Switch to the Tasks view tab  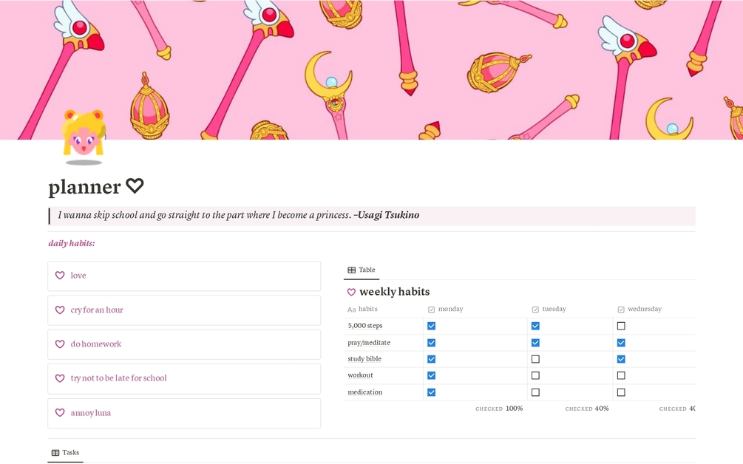65,453
